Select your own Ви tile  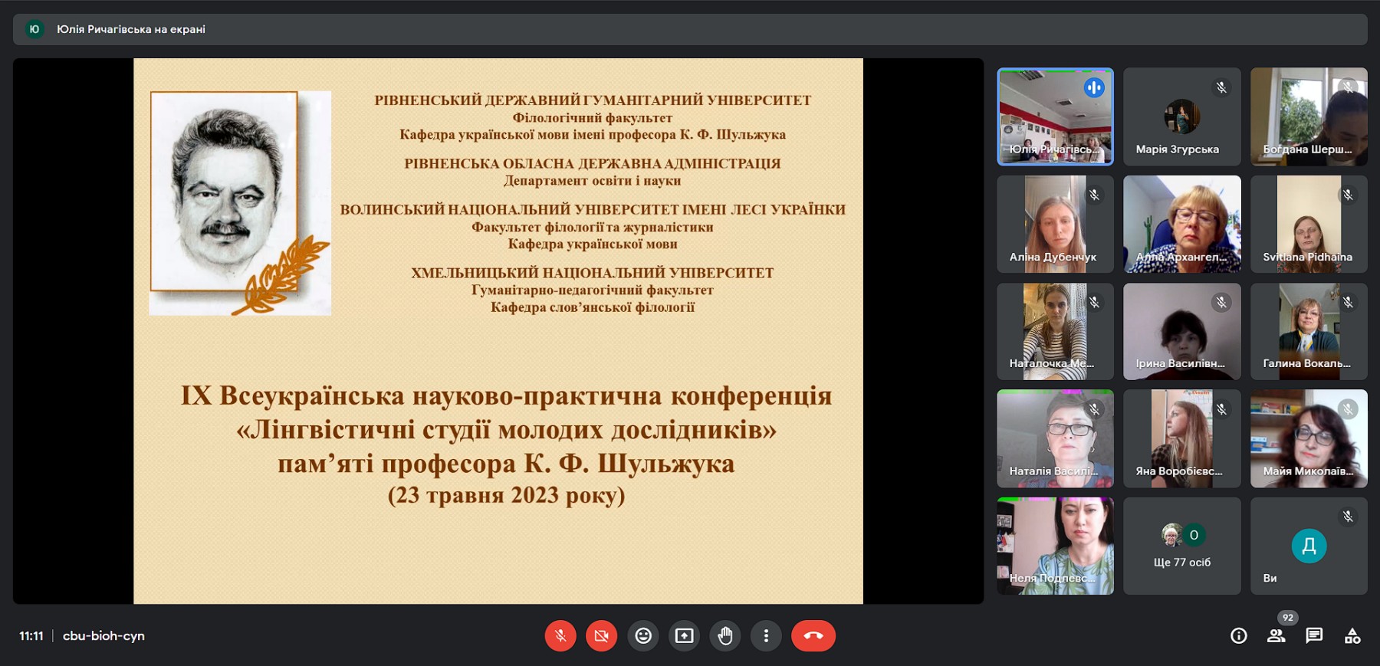(x=1309, y=546)
